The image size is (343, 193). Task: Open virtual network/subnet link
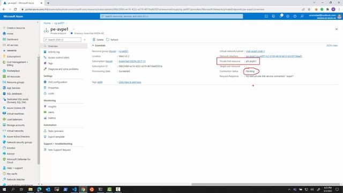pyautogui.click(x=255, y=51)
